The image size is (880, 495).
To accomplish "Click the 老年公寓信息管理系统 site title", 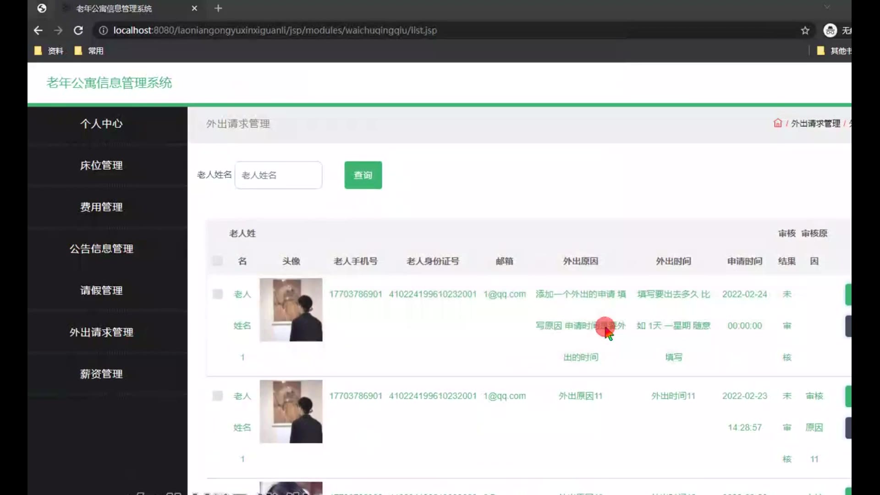I will tap(109, 83).
